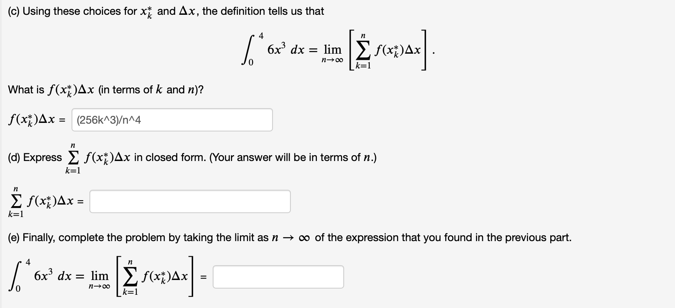Select the equals sign before the (e) answer box
This screenshot has height=308, width=675.
203,277
